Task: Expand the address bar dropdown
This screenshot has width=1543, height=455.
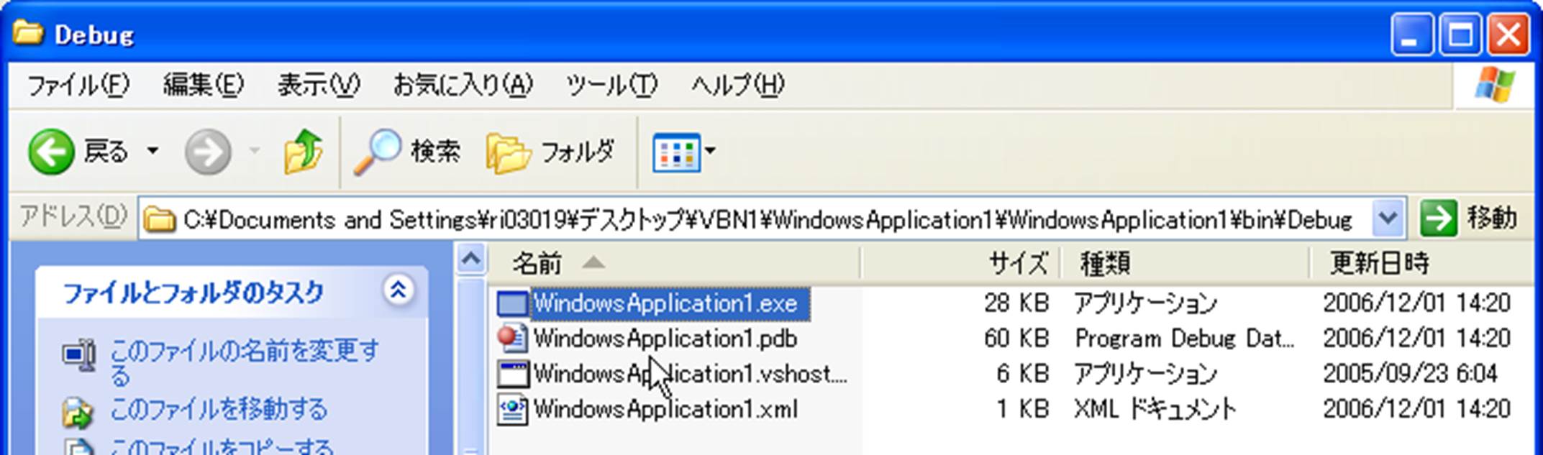Action: point(1388,219)
